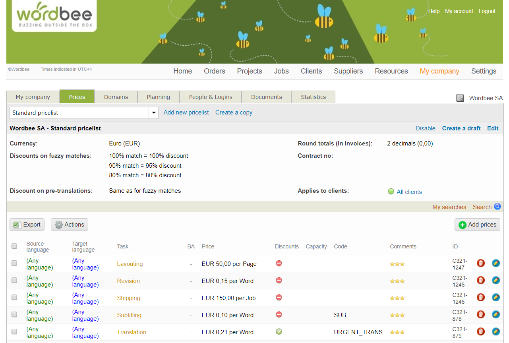The image size is (509, 343).
Task: Click the green discount checkmark for Translation
Action: (x=279, y=331)
